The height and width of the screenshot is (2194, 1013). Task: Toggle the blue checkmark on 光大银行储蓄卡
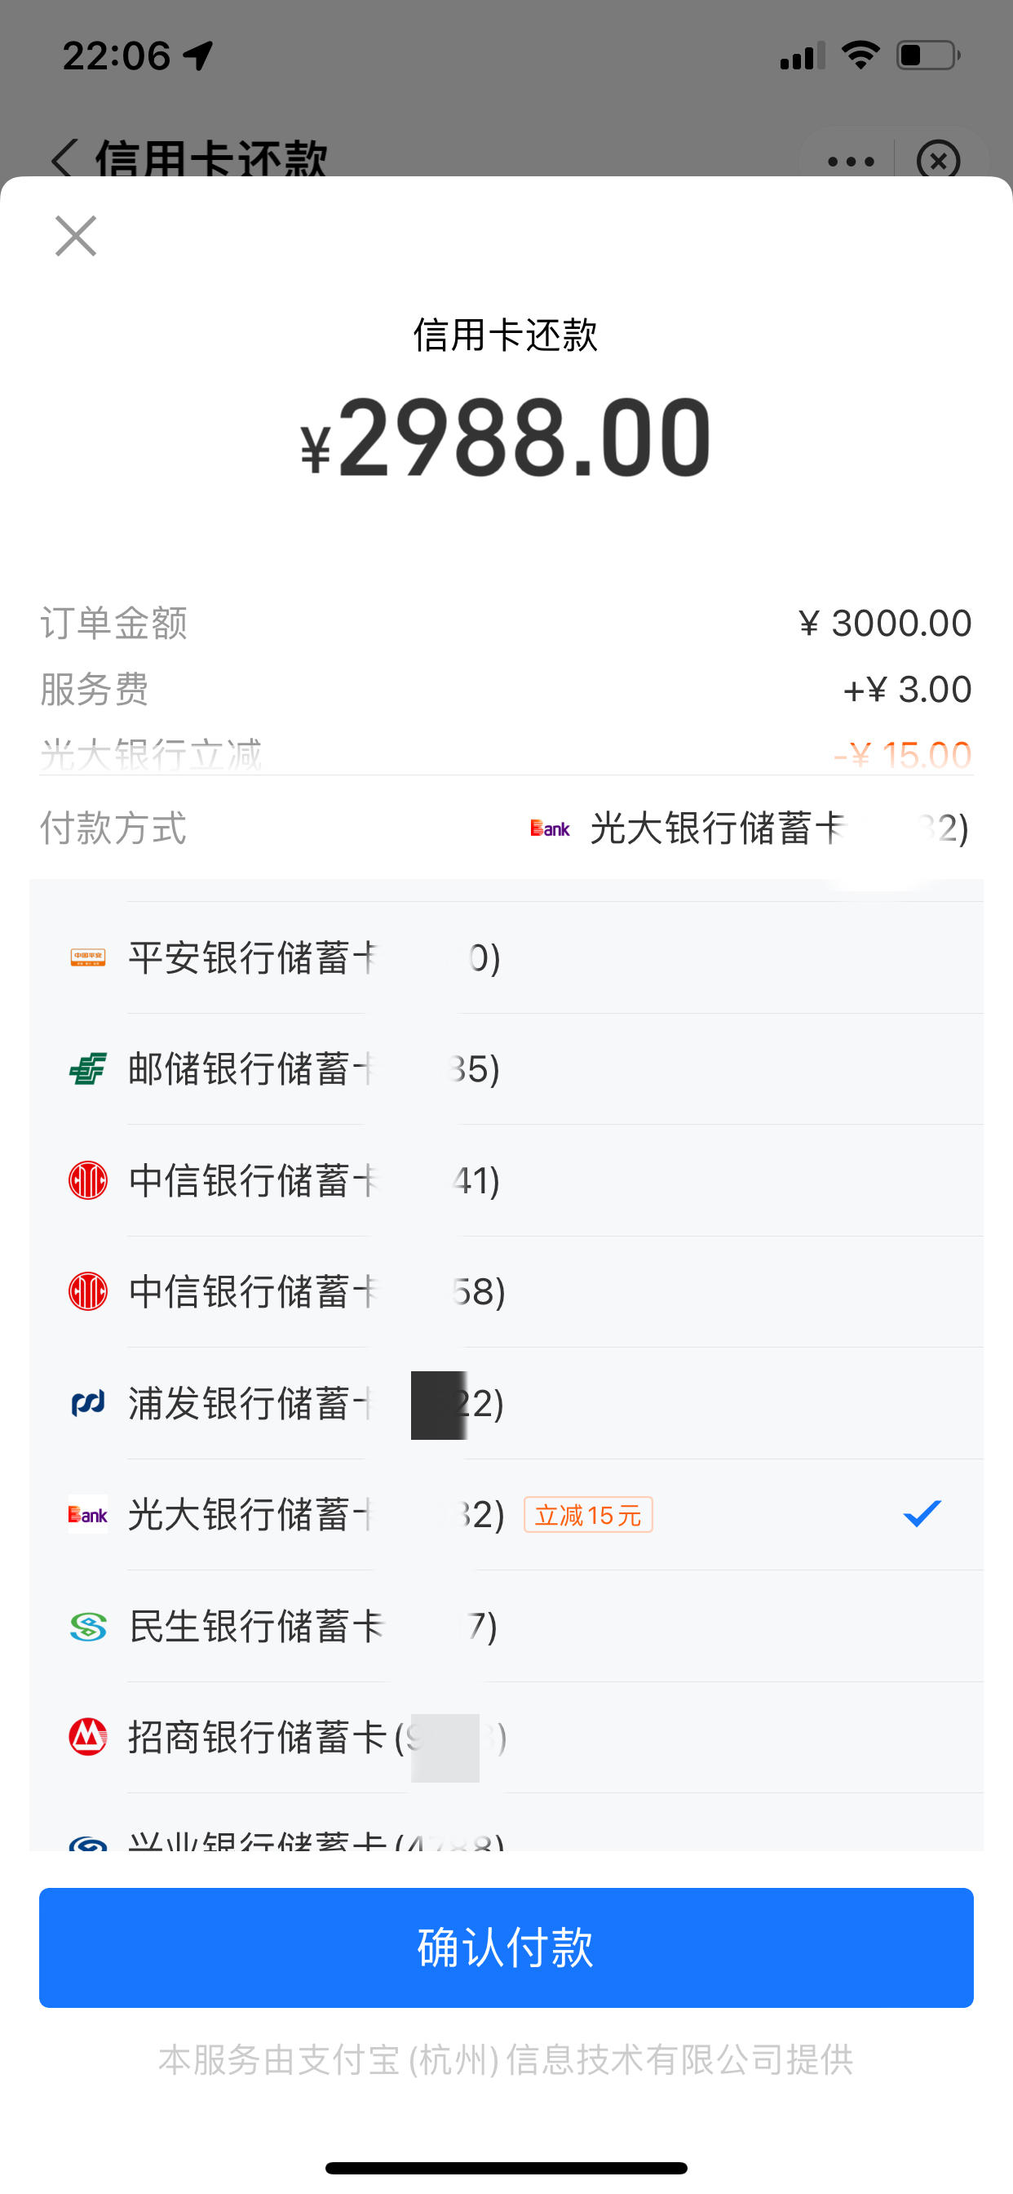(x=922, y=1513)
